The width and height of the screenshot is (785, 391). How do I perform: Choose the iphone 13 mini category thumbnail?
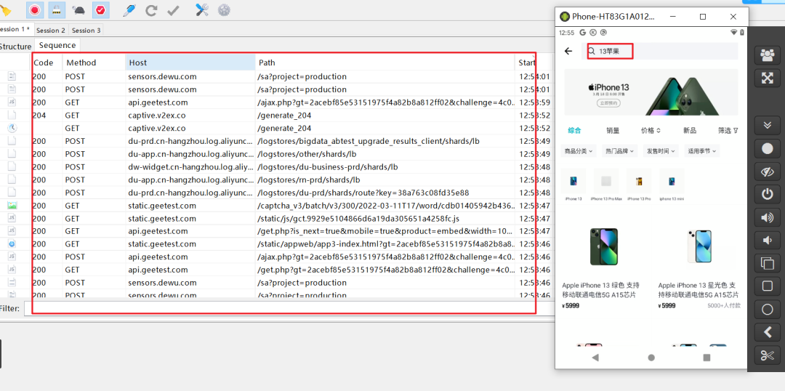tap(672, 185)
